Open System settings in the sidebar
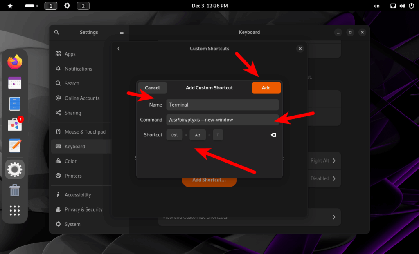 (x=81, y=224)
